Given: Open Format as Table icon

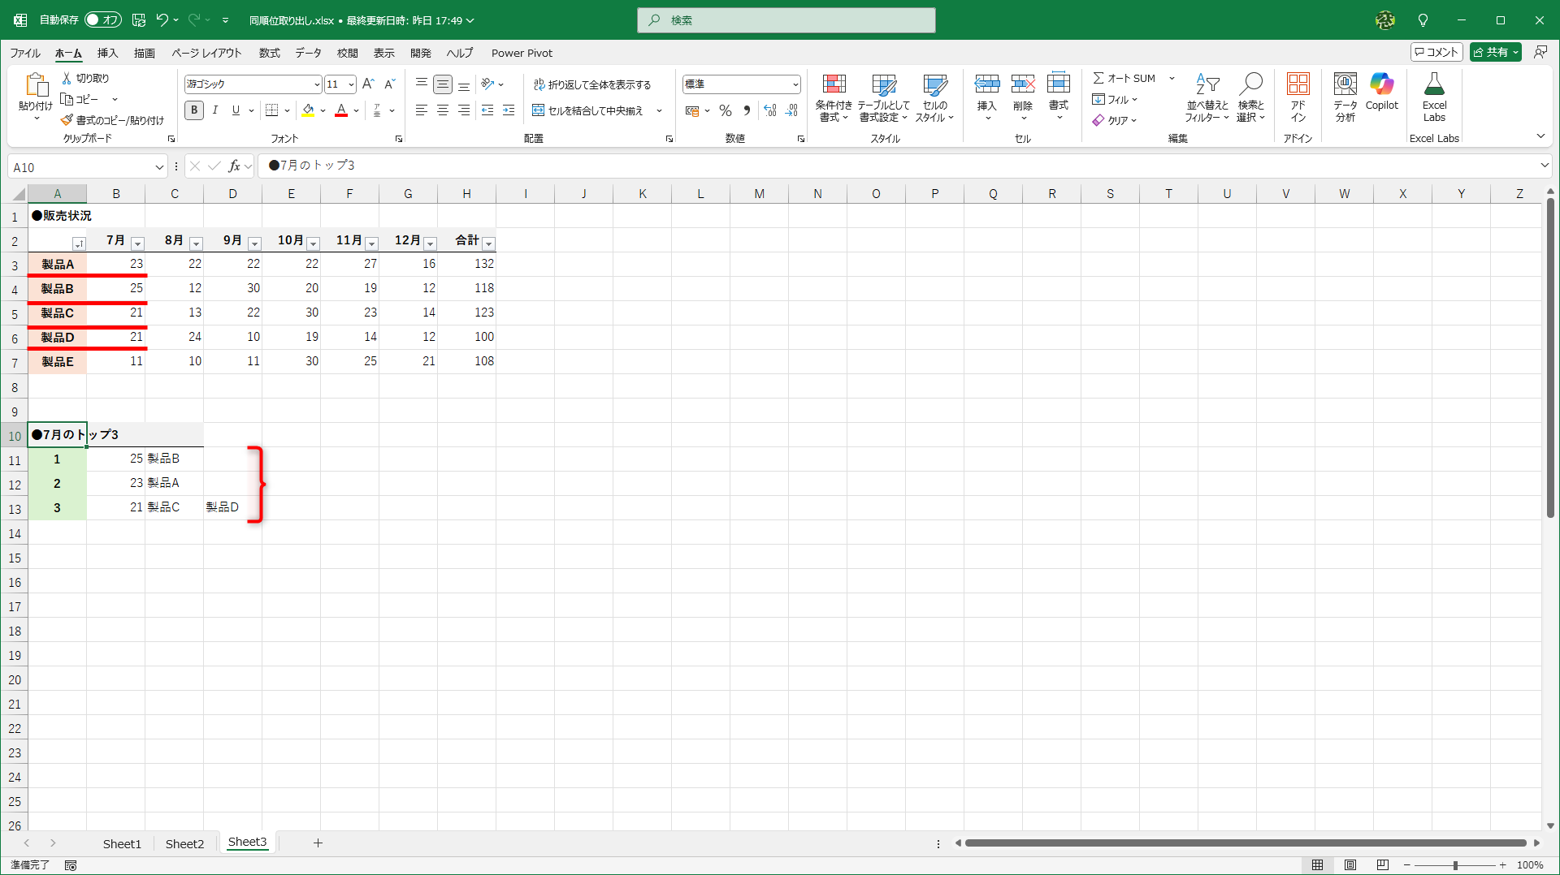Looking at the screenshot, I should point(883,84).
